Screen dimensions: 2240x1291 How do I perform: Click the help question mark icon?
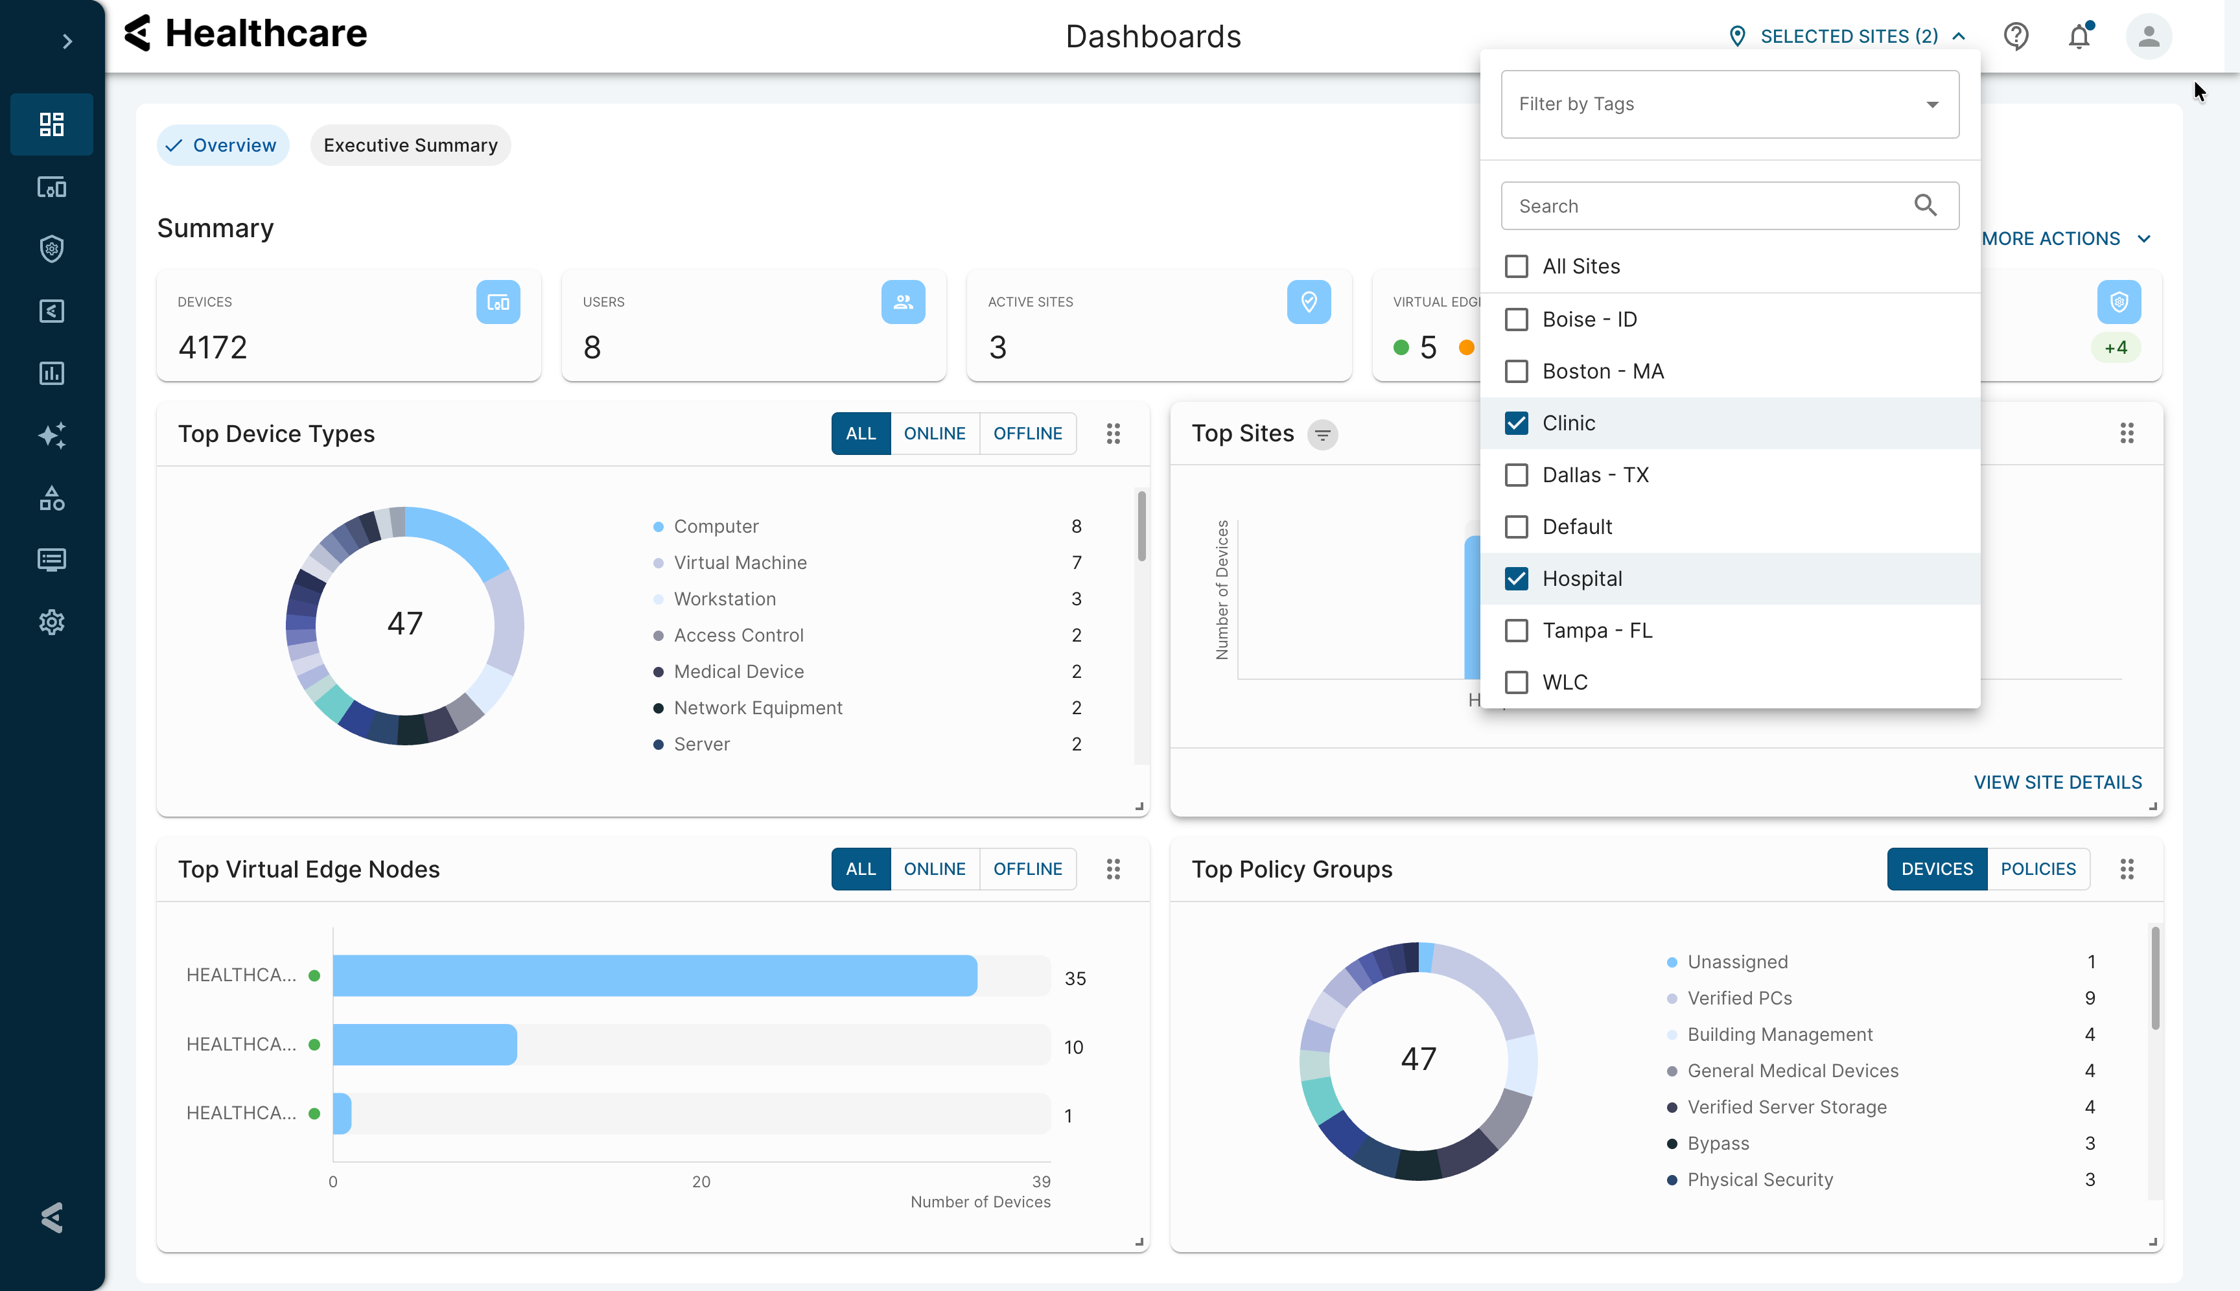click(x=2016, y=36)
